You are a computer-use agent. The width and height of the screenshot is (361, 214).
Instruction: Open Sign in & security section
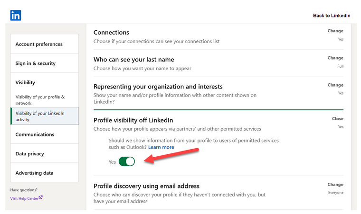pos(36,63)
